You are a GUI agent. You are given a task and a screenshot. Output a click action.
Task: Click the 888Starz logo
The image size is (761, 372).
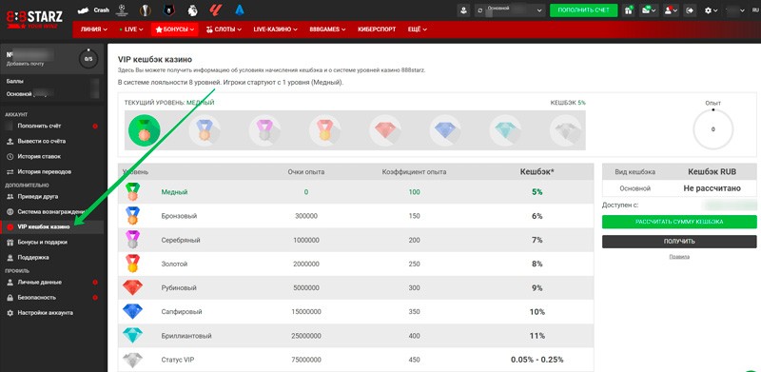35,18
